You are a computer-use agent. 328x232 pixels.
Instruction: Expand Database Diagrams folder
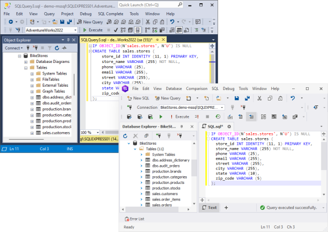click(x=26, y=62)
